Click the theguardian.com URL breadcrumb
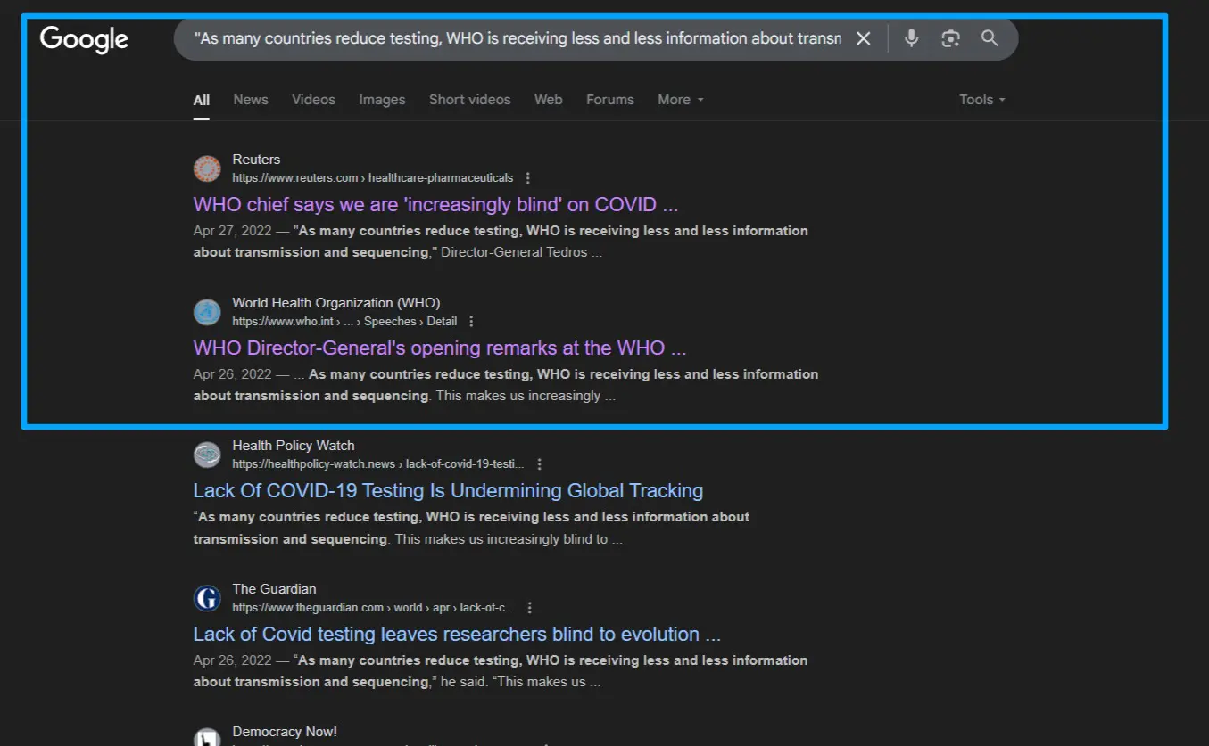 (373, 608)
